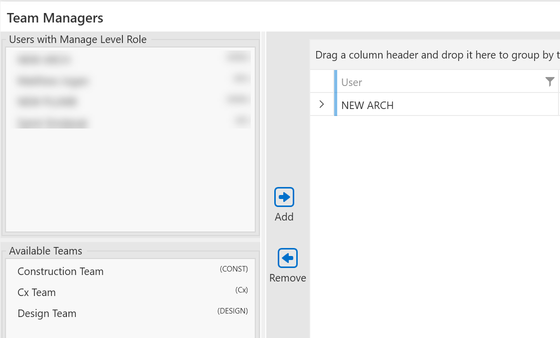560x338 pixels.
Task: Click the blue Add arrow icon
Action: [x=284, y=197]
